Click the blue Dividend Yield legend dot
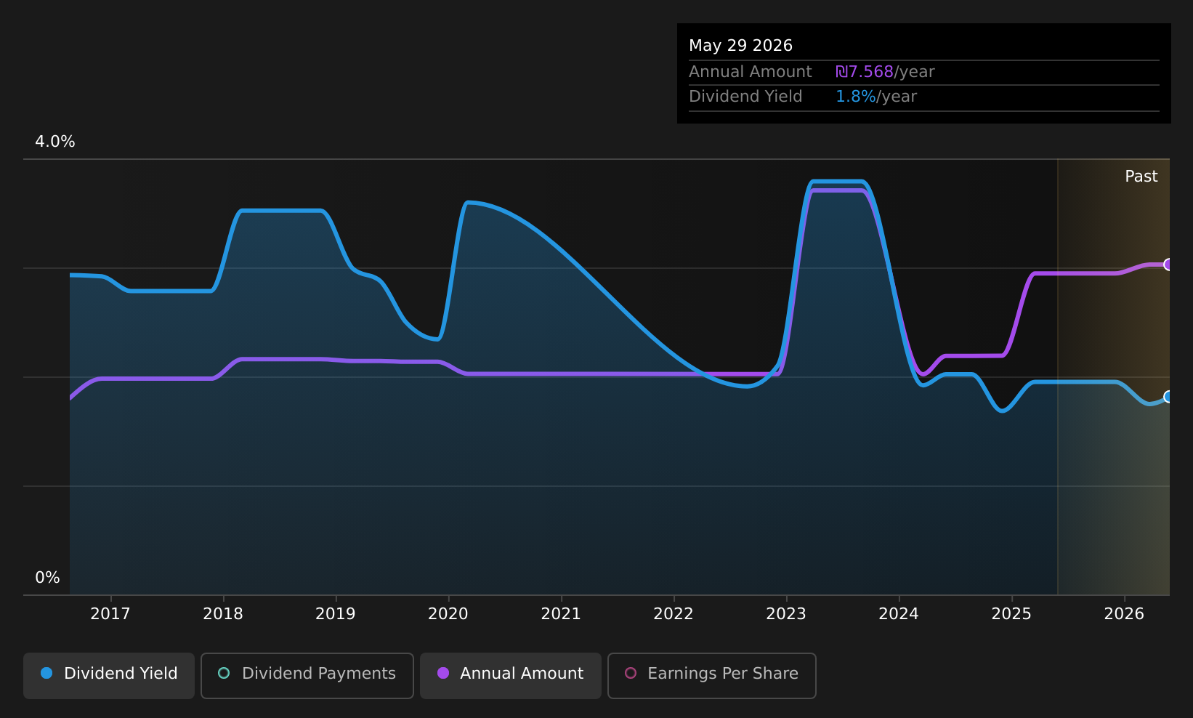 tap(46, 674)
